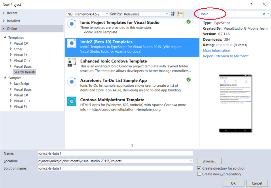The image size is (271, 188).
Task: Click installed checkmark on Ionic Project Templates
Action: [x=189, y=22]
